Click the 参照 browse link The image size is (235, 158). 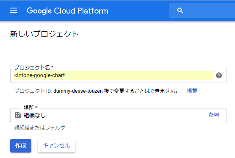[214, 115]
